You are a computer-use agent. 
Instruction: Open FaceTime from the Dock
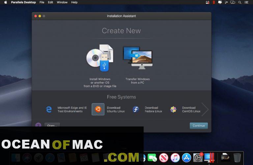point(152,157)
